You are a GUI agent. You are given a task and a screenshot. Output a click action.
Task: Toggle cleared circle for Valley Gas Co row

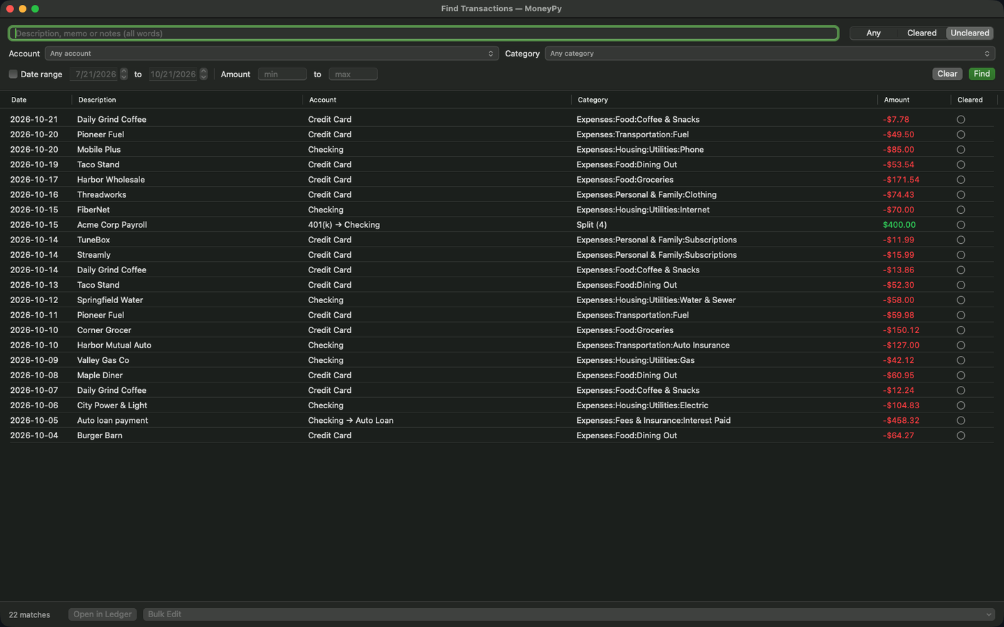pos(961,360)
